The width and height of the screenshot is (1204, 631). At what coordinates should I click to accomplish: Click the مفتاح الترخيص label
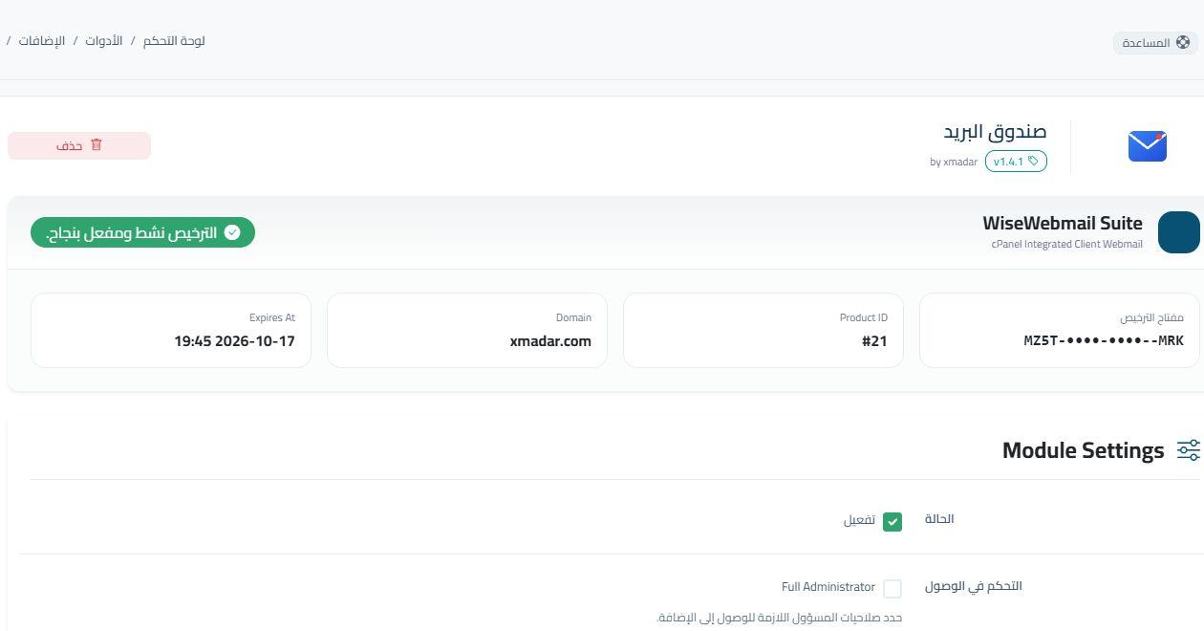tap(1151, 317)
